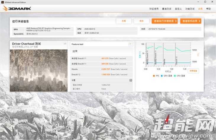Click the 3DMark logo in header

[x=17, y=9]
